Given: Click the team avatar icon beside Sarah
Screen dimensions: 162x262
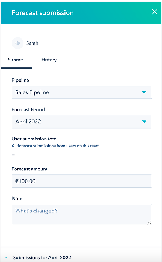Looking at the screenshot, I should pyautogui.click(x=17, y=43).
